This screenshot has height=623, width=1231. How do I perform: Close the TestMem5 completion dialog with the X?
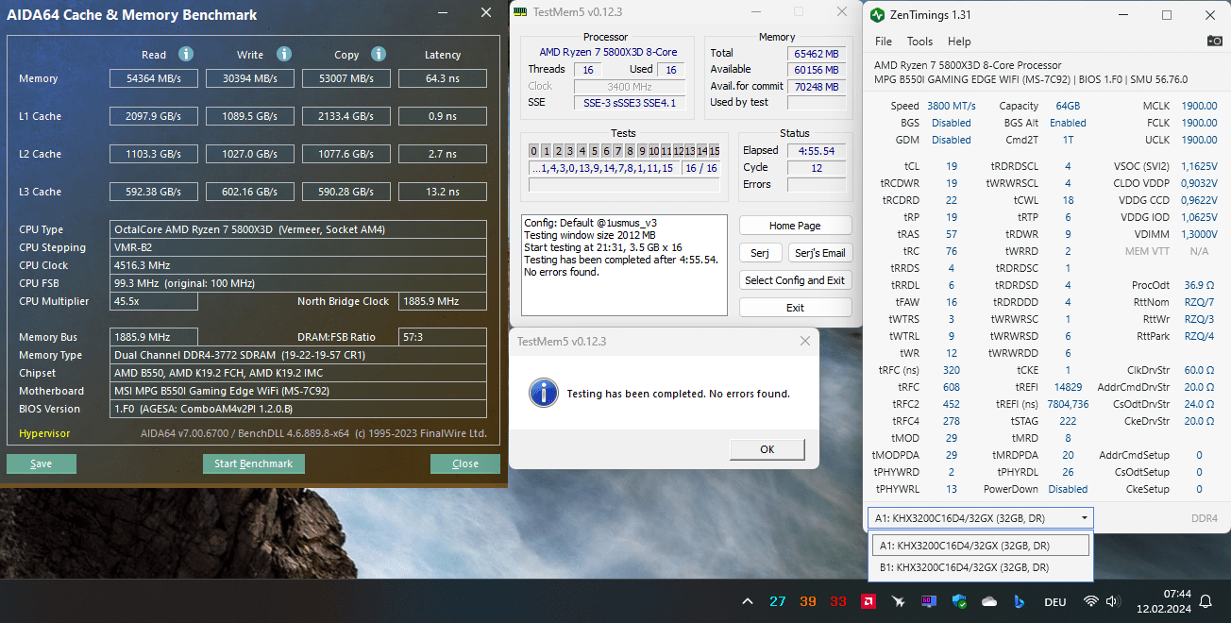[x=805, y=341]
